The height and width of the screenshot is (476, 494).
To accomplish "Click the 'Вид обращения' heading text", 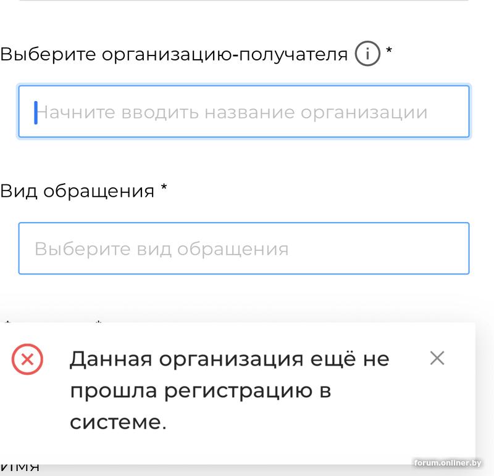I will [70, 191].
